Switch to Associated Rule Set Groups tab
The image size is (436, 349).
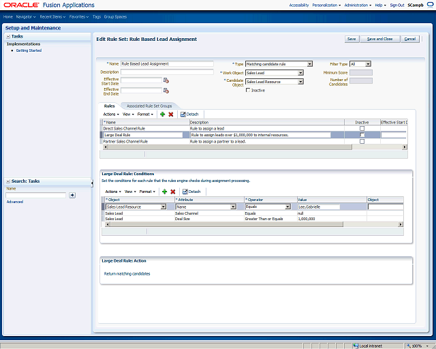coord(149,106)
